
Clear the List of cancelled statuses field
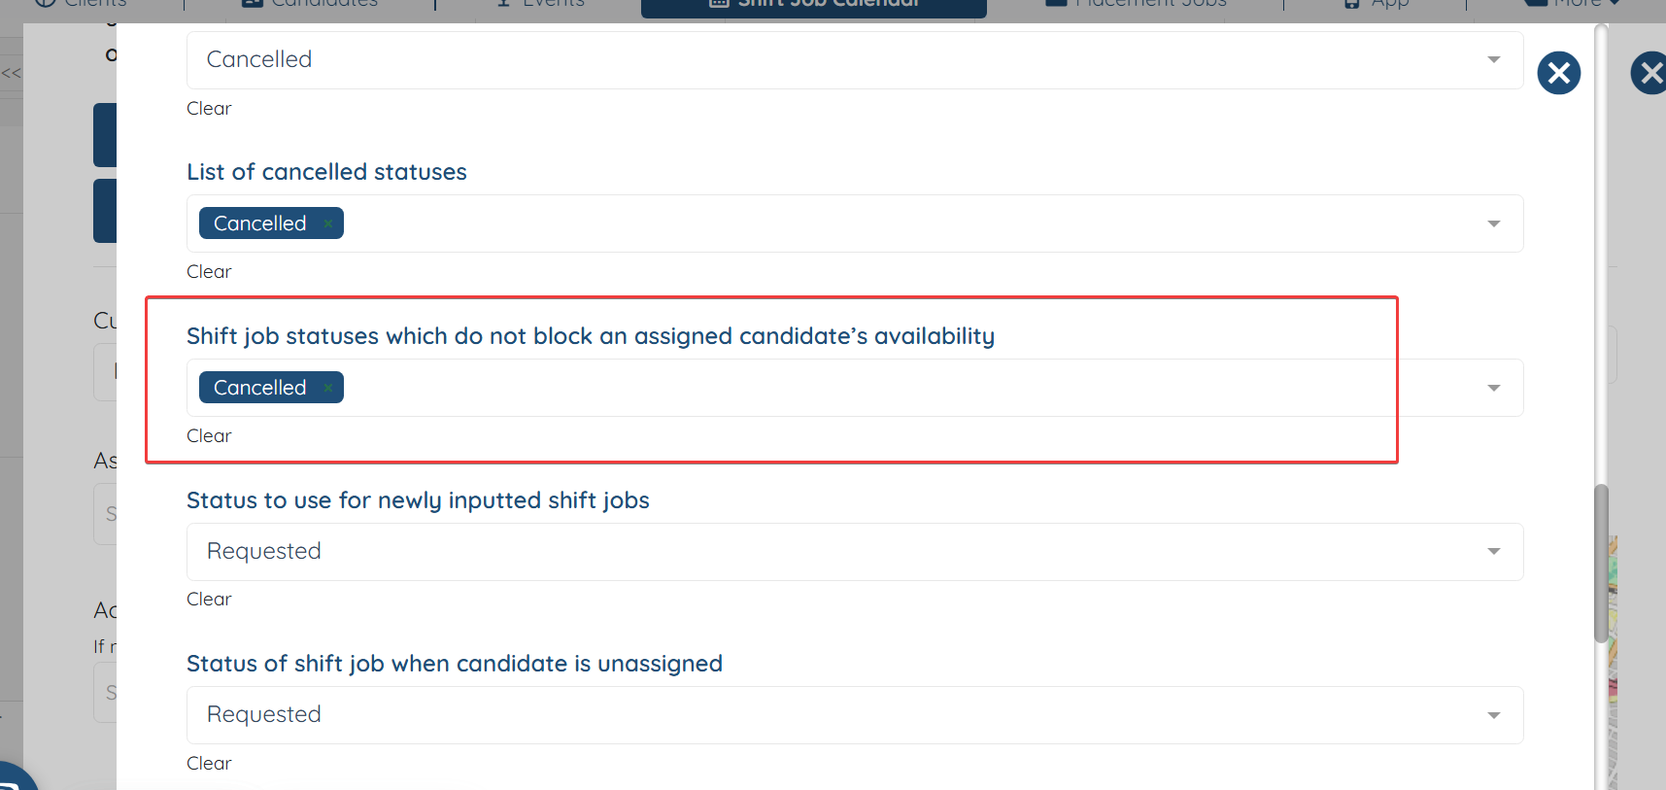[x=209, y=272]
